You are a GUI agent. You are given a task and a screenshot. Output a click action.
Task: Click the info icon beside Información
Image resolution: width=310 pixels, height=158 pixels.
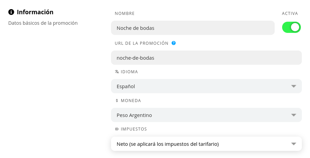[11, 12]
